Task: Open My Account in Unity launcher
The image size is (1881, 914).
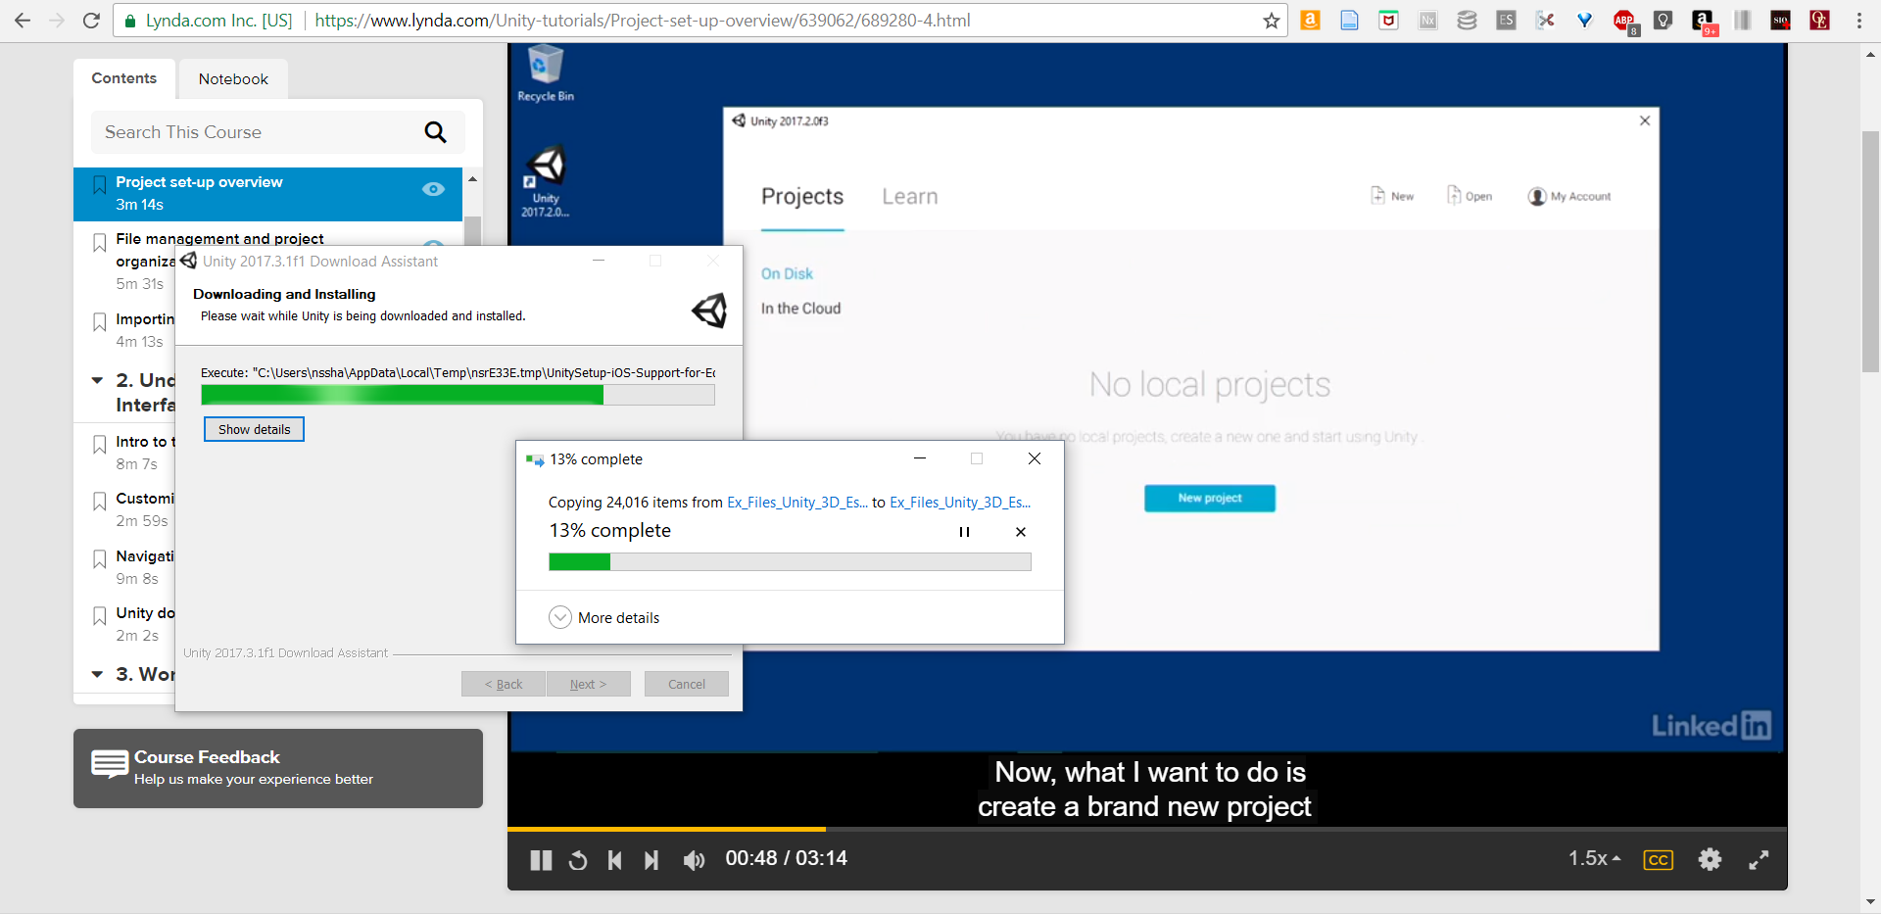Action: [x=1569, y=197]
